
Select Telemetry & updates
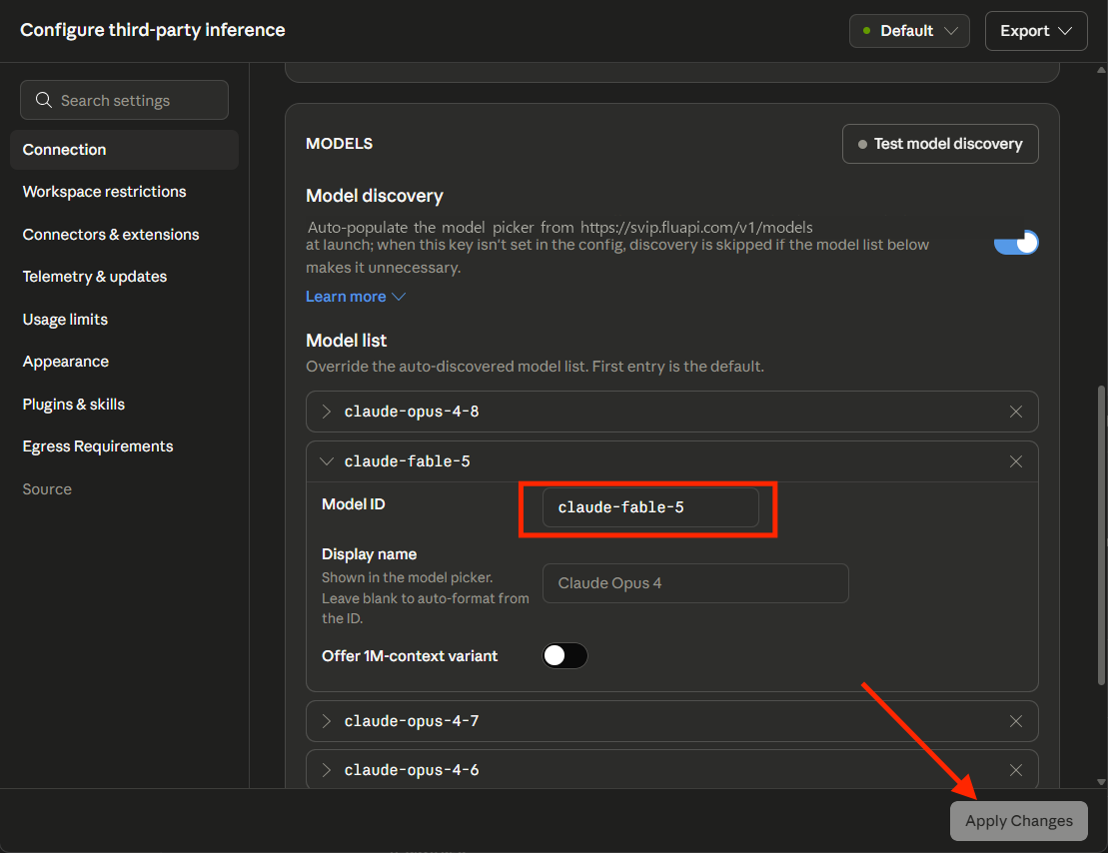click(x=95, y=277)
